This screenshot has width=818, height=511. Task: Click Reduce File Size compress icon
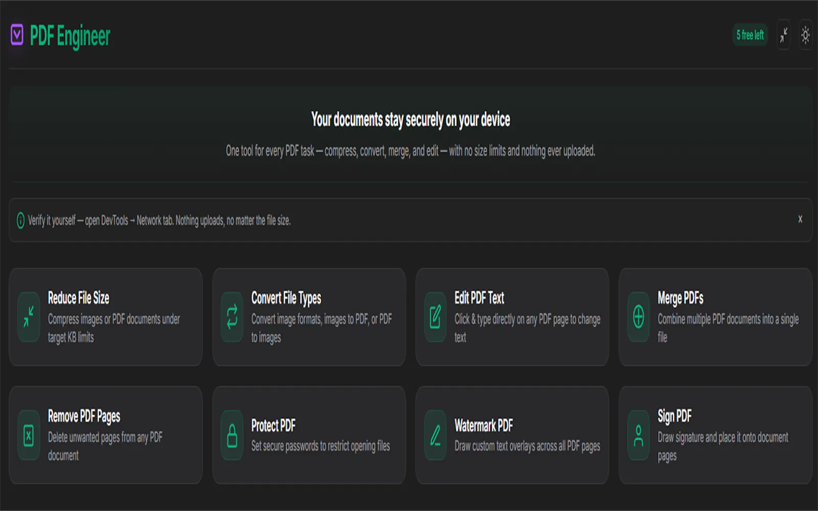pyautogui.click(x=29, y=317)
